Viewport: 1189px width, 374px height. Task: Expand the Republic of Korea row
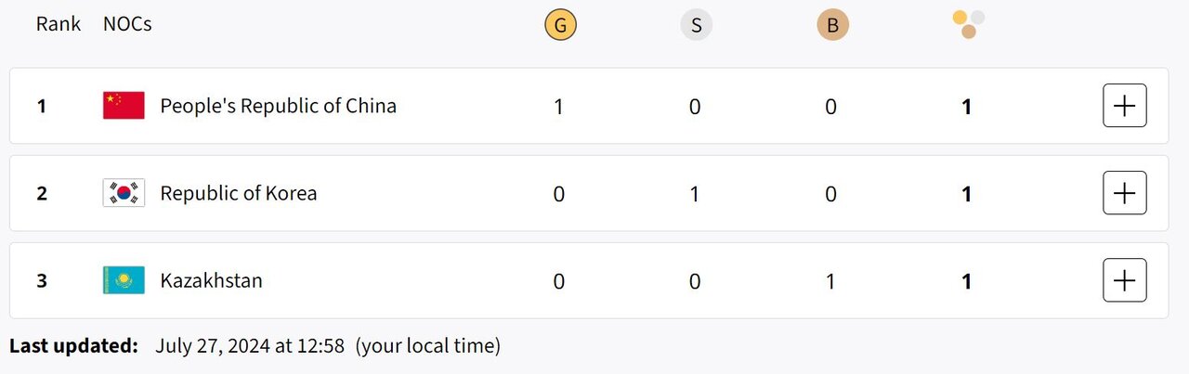click(x=1124, y=193)
